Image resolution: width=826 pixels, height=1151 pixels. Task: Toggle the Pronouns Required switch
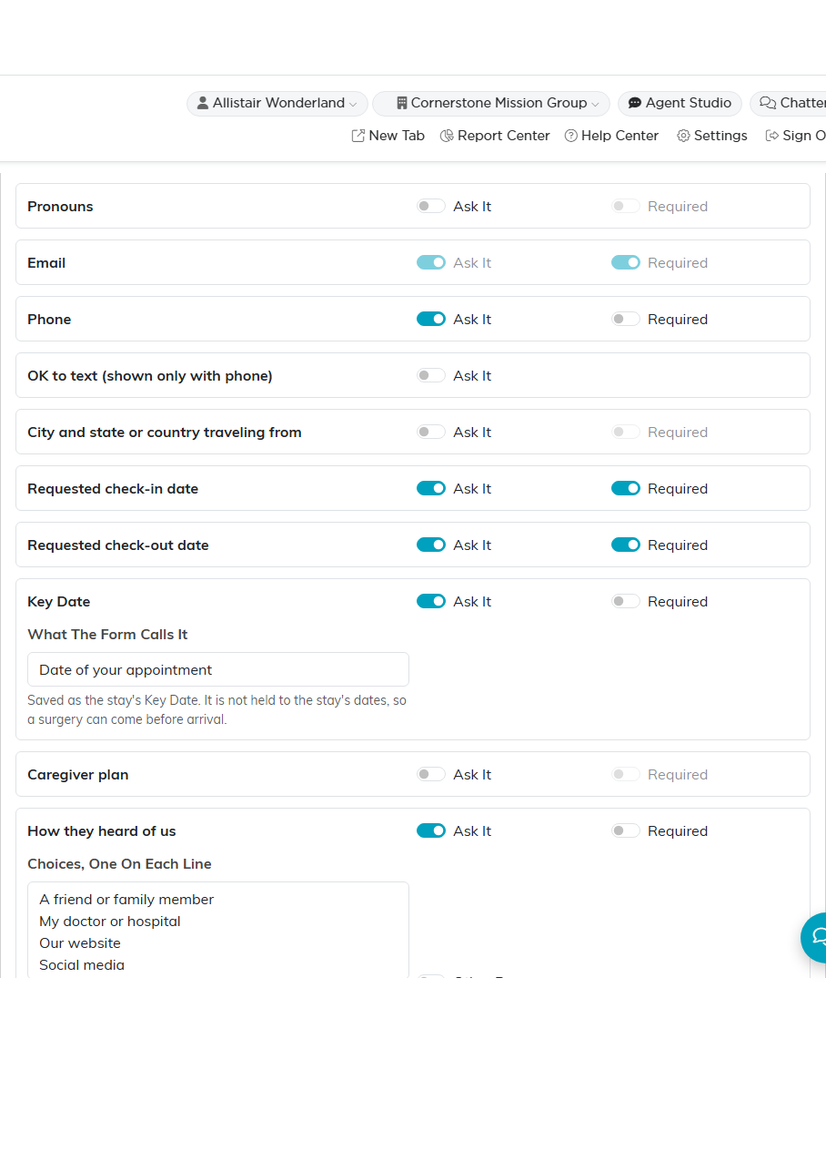tap(626, 206)
